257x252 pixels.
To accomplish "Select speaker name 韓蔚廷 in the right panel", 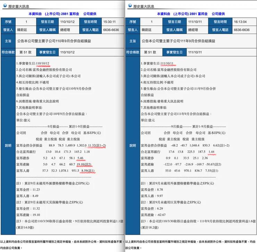I will coord(147,30).
